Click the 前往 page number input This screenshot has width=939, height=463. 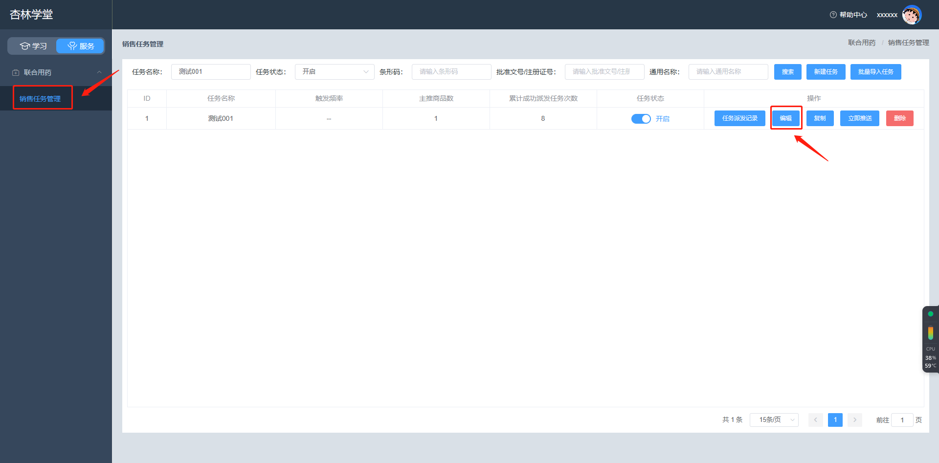tap(902, 420)
